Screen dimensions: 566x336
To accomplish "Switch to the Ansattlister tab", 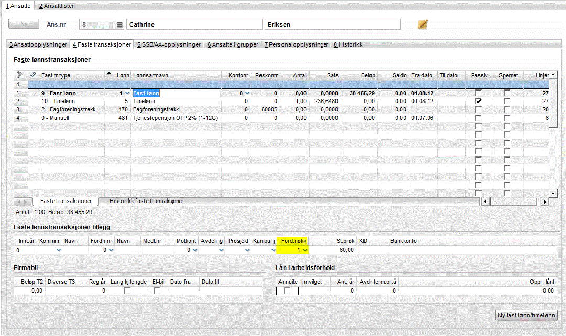I will pyautogui.click(x=56, y=6).
